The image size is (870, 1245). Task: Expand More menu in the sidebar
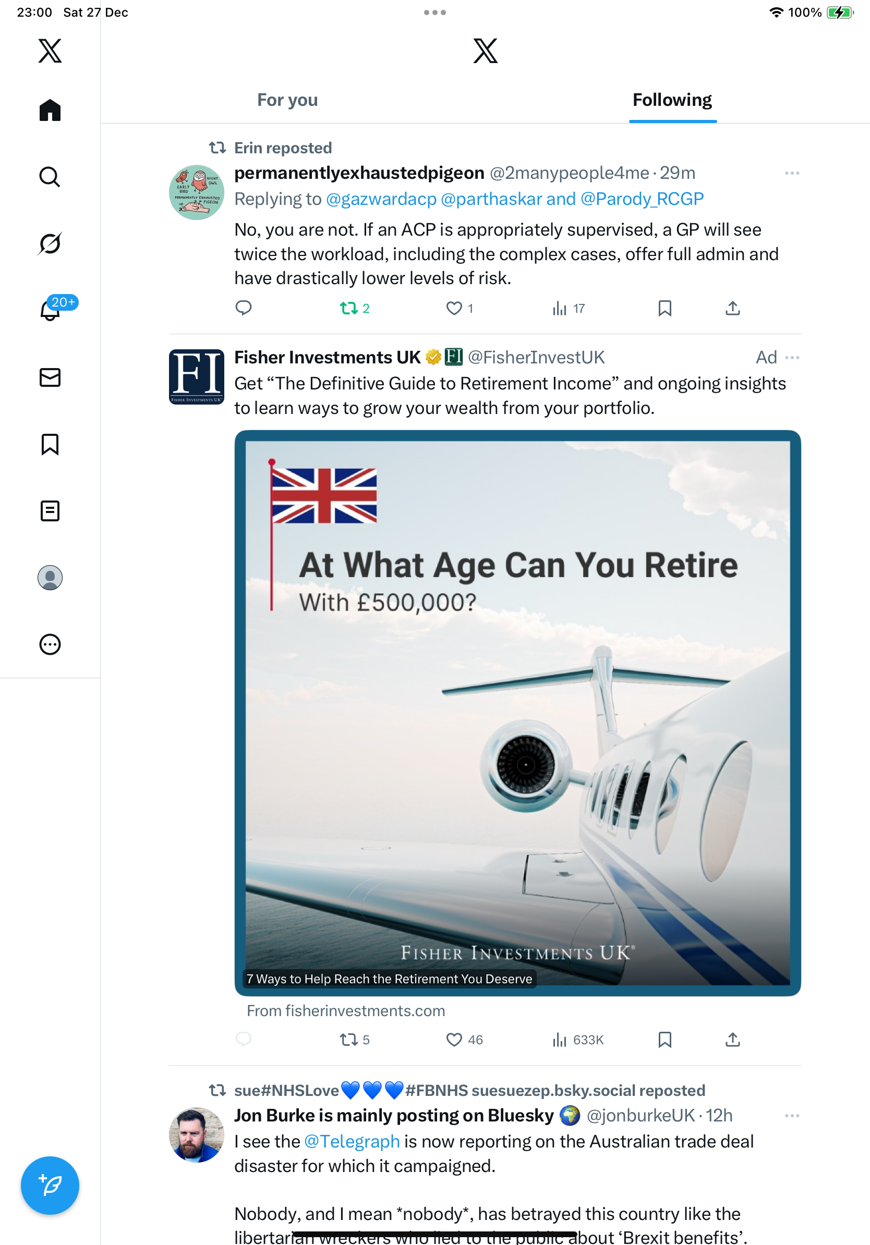coord(50,645)
